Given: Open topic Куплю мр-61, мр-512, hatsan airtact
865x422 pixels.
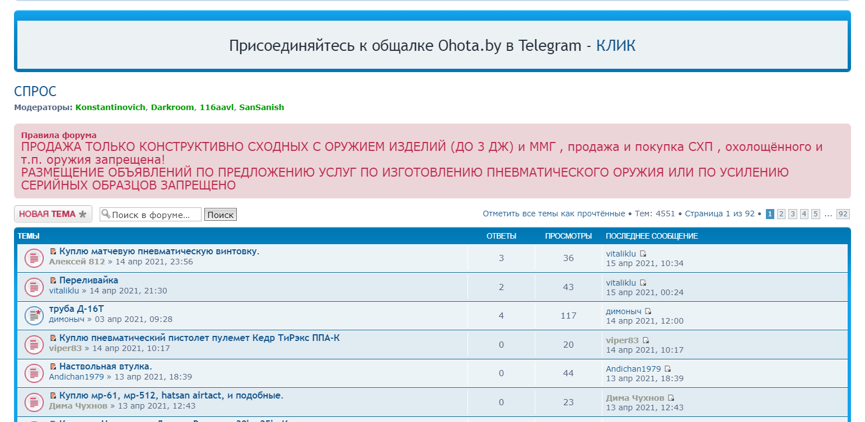Looking at the screenshot, I should click(x=171, y=396).
